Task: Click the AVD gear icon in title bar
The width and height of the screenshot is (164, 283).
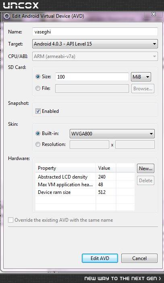Action: point(7,16)
